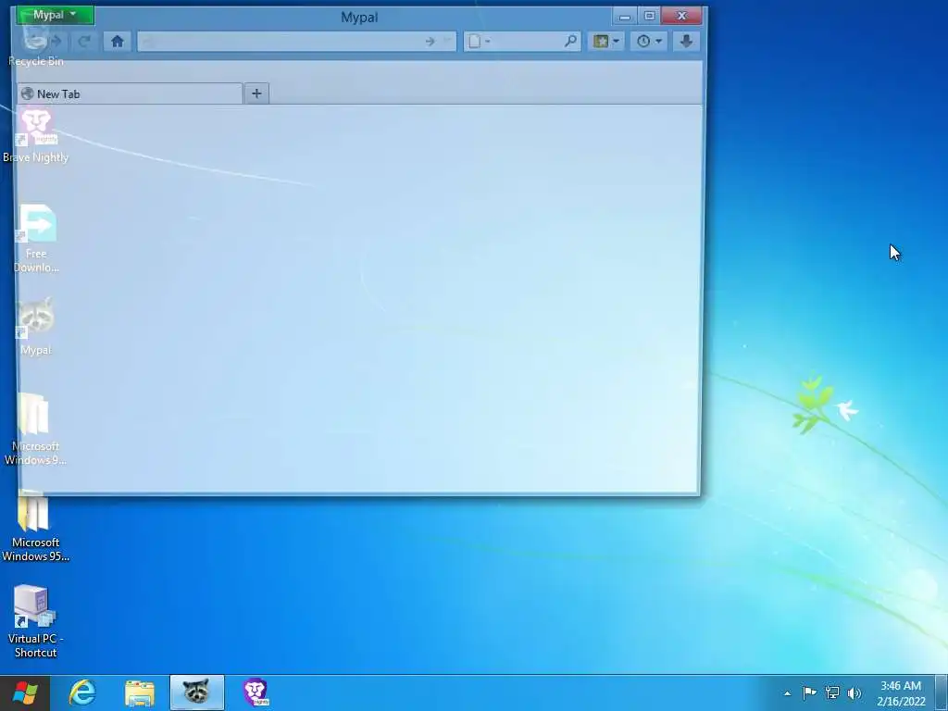Maximize the Mypal window
This screenshot has height=711, width=948.
point(649,16)
